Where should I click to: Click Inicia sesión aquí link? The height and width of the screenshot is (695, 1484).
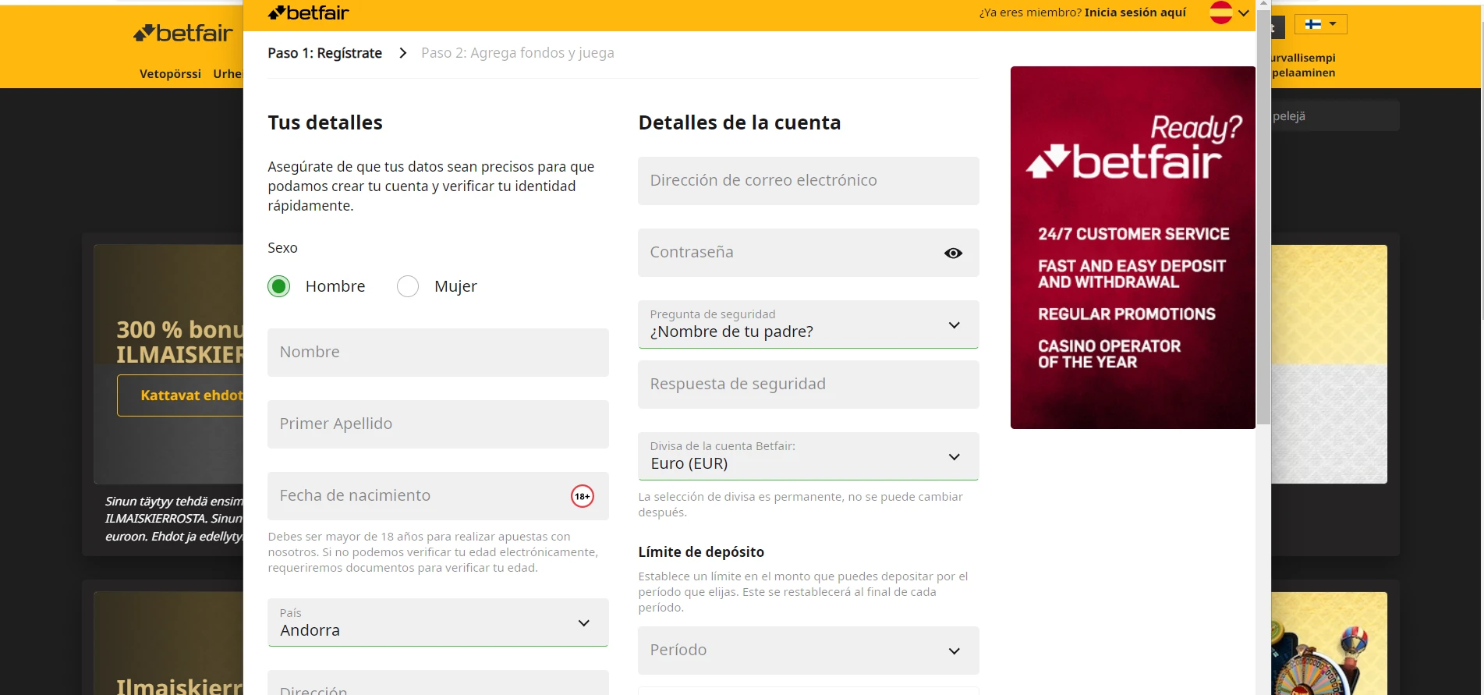[1135, 12]
